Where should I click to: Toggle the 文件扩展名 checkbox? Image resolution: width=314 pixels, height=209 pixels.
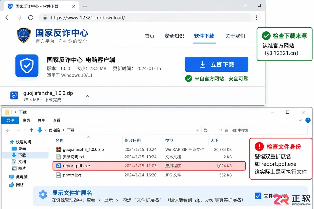pyautogui.click(x=258, y=196)
